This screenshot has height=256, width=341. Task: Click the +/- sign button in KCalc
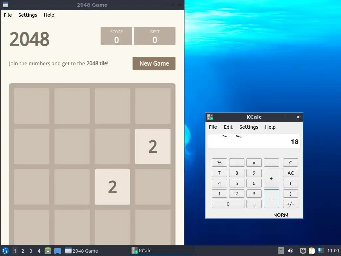coord(290,204)
